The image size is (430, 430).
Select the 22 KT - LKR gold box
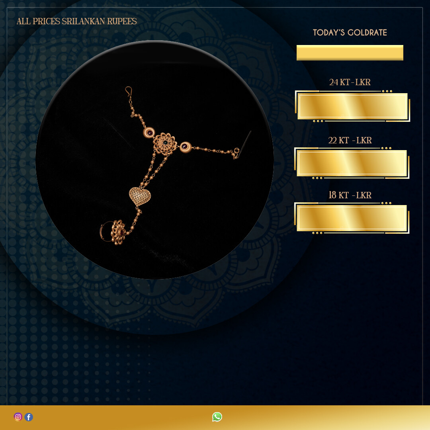(352, 163)
